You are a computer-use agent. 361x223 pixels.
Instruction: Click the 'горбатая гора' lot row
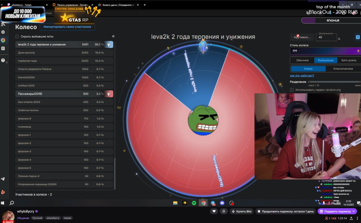pyautogui.click(x=64, y=61)
